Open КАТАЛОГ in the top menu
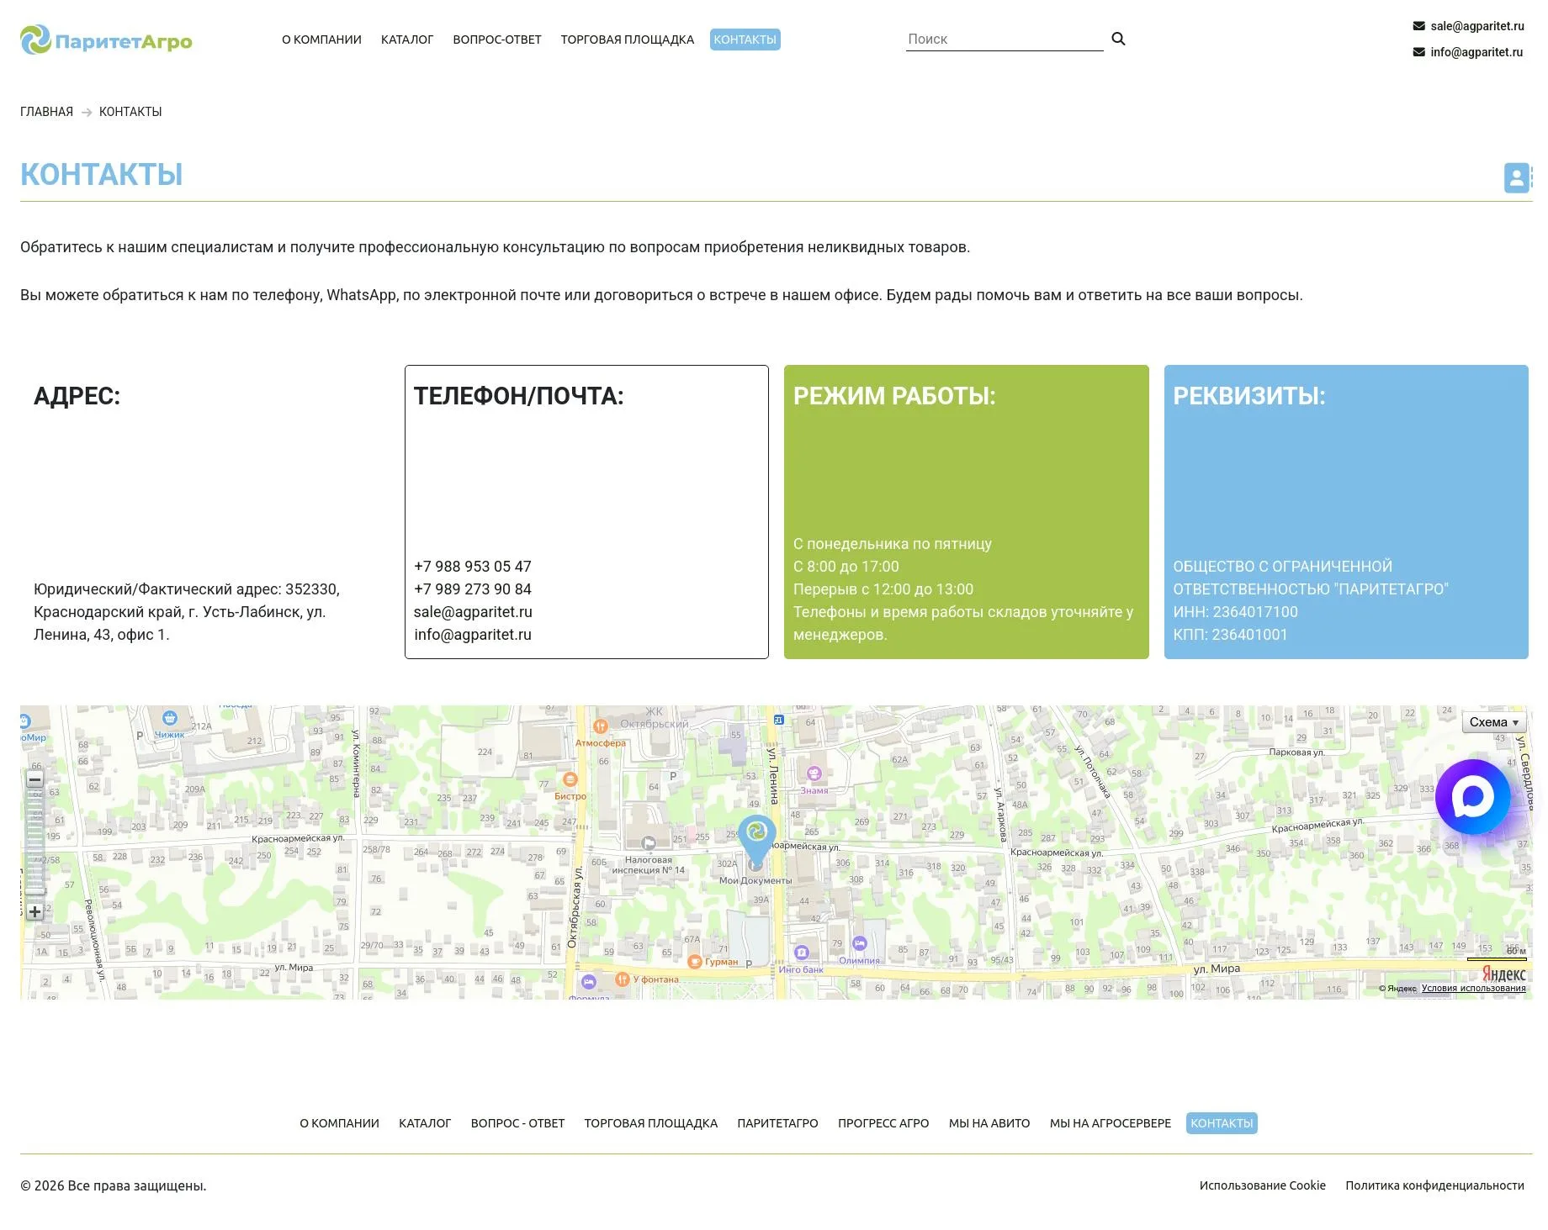This screenshot has width=1548, height=1230. [x=407, y=40]
